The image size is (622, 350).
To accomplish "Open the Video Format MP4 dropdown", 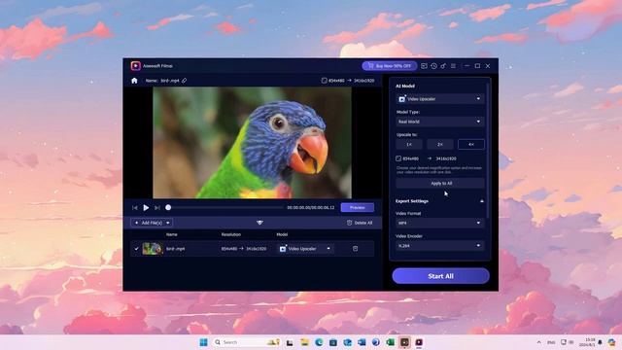I will pos(440,223).
